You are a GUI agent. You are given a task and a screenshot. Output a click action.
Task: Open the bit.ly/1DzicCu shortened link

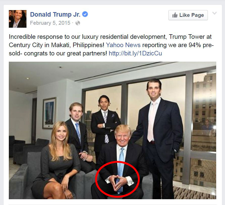(x=135, y=53)
